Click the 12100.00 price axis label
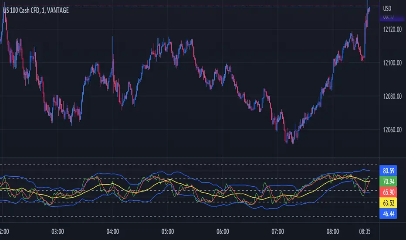Screen dimensions: 406x240 click(392, 63)
